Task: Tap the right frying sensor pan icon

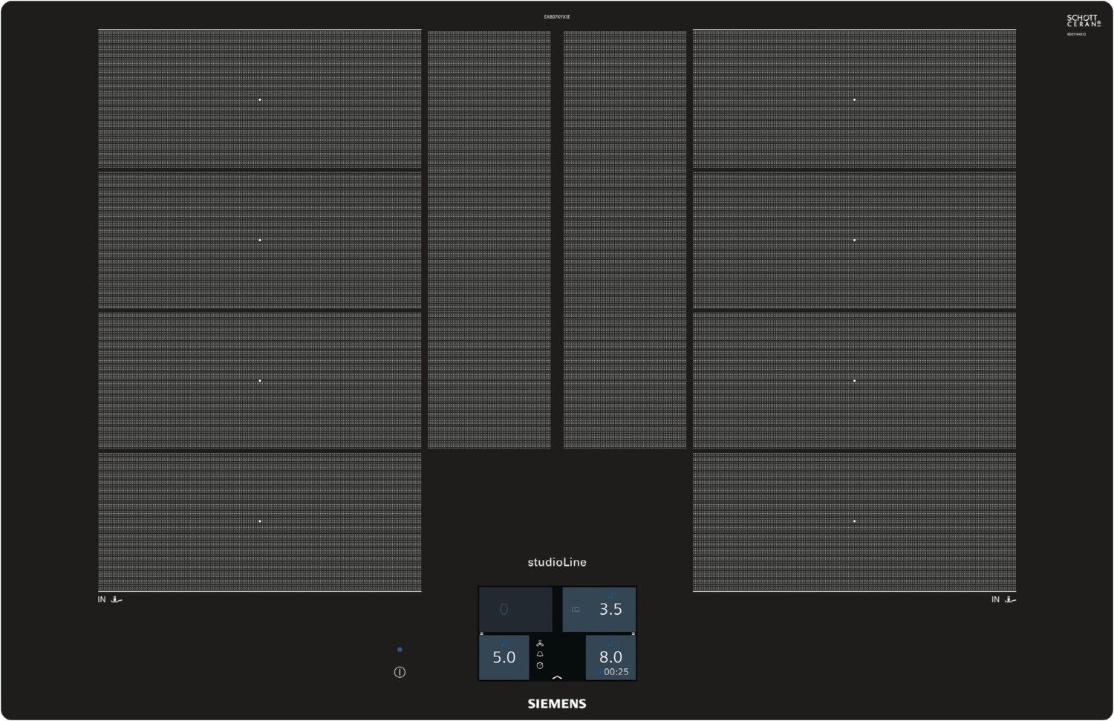Action: click(x=1010, y=599)
